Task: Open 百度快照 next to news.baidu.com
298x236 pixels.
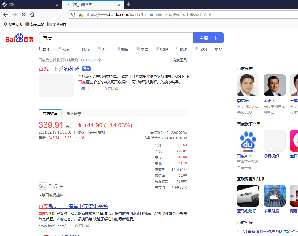Action: [x=82, y=226]
